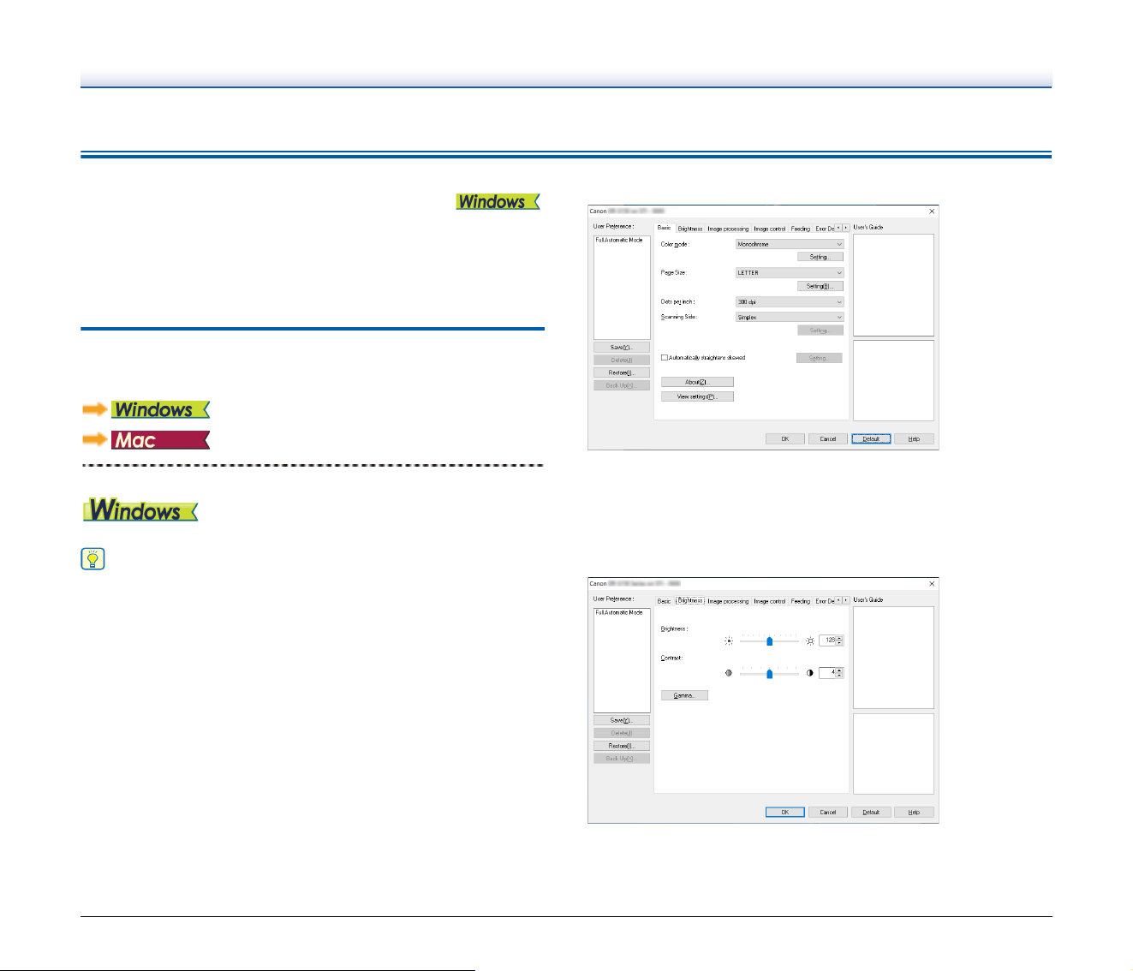Viewport: 1133px width, 971px height.
Task: Decrease Brightness value with the down stepper
Action: [x=839, y=643]
